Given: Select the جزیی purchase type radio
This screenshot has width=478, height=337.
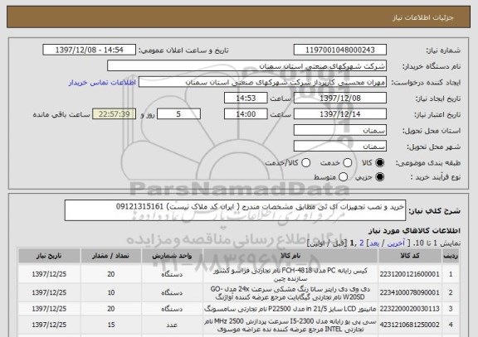Looking at the screenshot, I should pyautogui.click(x=379, y=176).
